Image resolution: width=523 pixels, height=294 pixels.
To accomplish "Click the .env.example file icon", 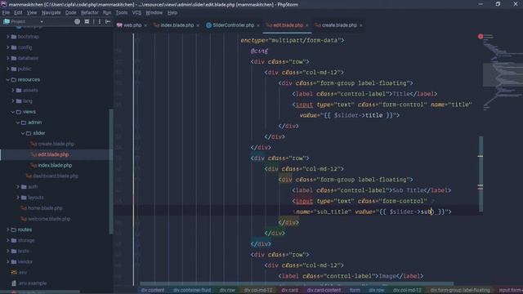I will pyautogui.click(x=14, y=283).
